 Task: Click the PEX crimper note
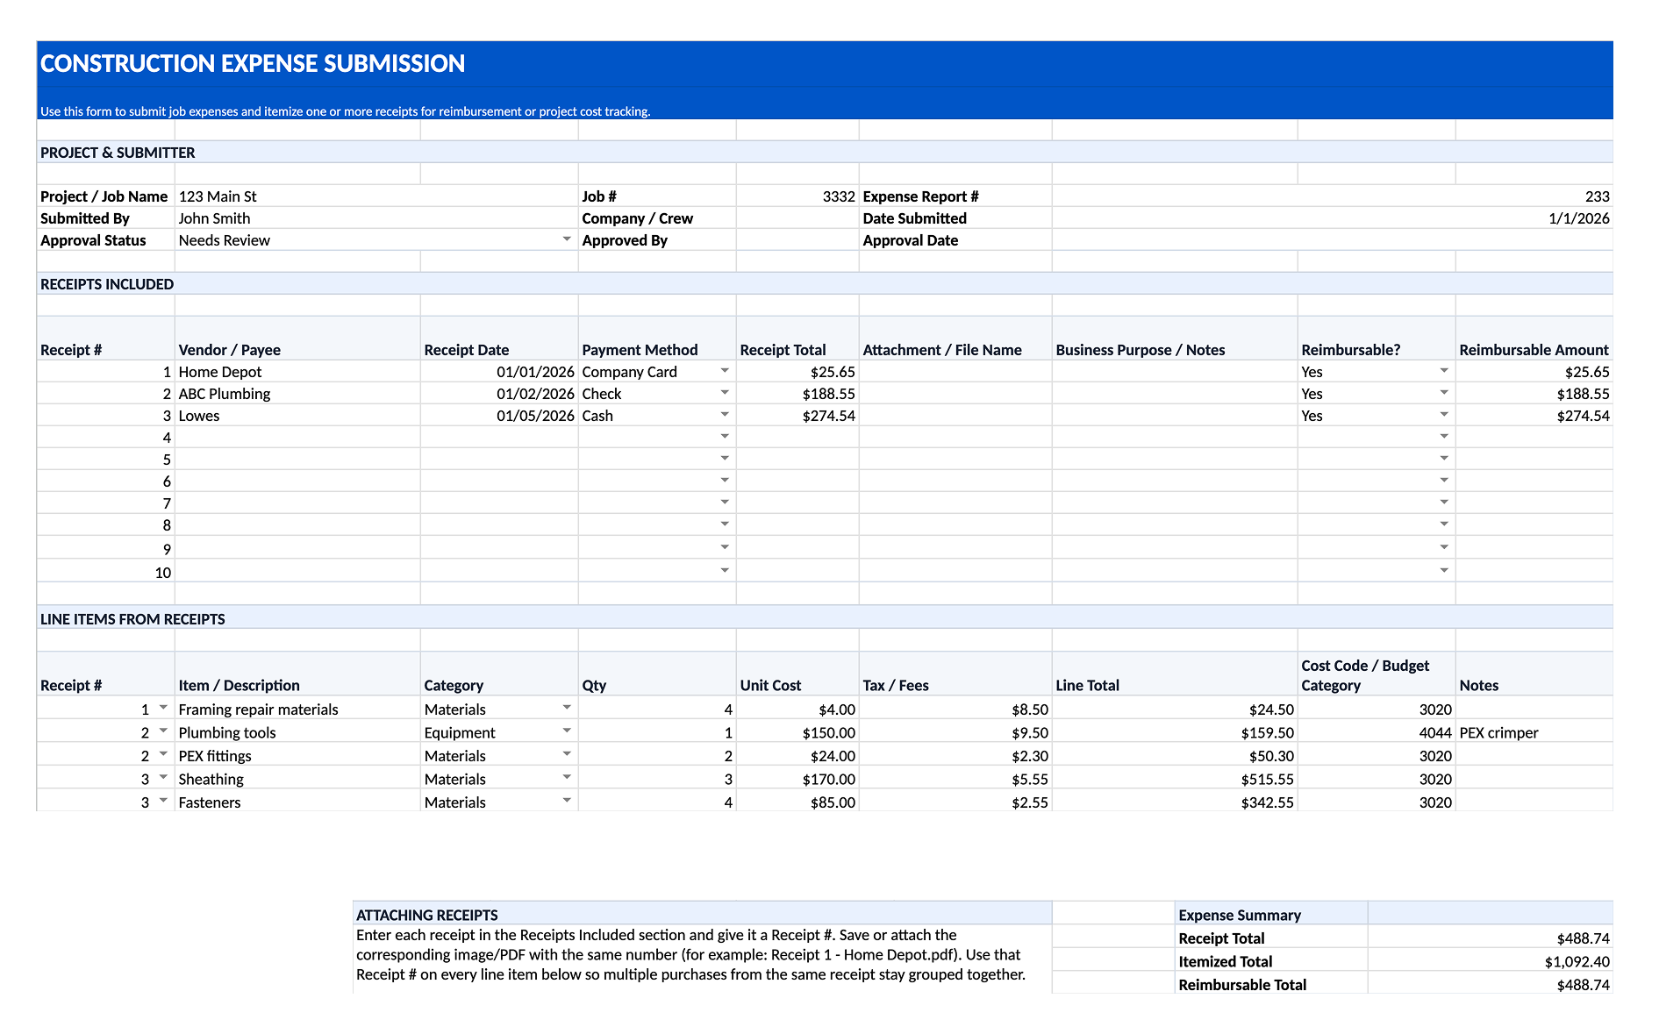click(x=1534, y=732)
